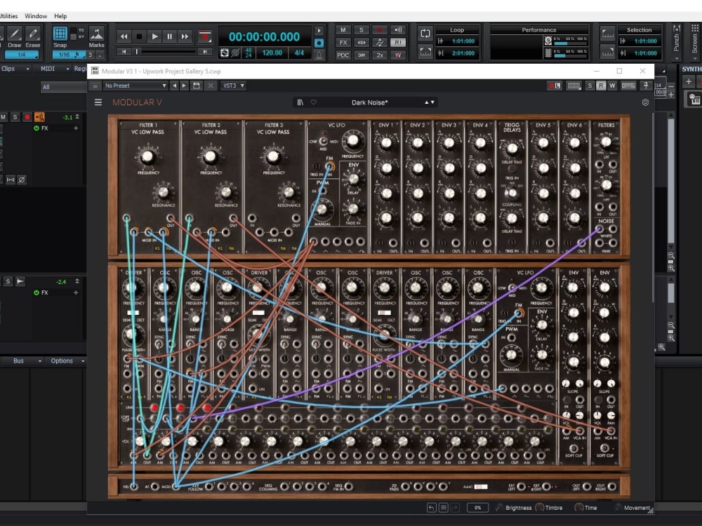702x526 pixels.
Task: Fast forward the transport
Action: (185, 36)
